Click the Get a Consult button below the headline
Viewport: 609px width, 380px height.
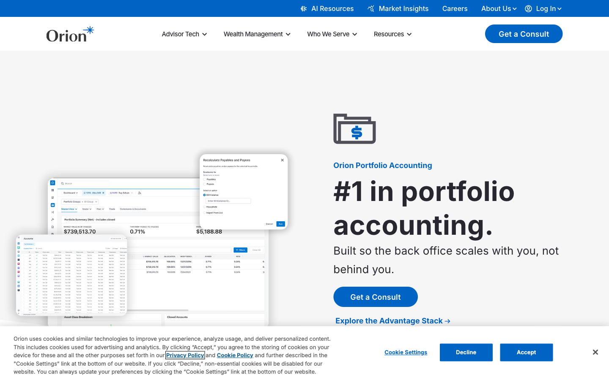tap(376, 297)
